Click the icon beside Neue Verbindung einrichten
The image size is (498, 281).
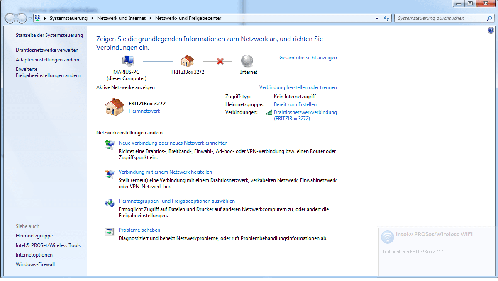point(109,144)
